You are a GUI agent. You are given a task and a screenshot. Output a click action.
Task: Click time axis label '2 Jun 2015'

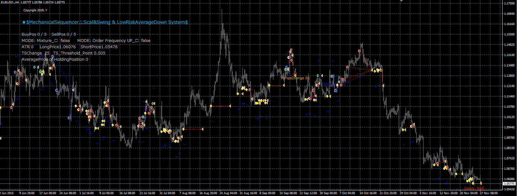pos(7,193)
